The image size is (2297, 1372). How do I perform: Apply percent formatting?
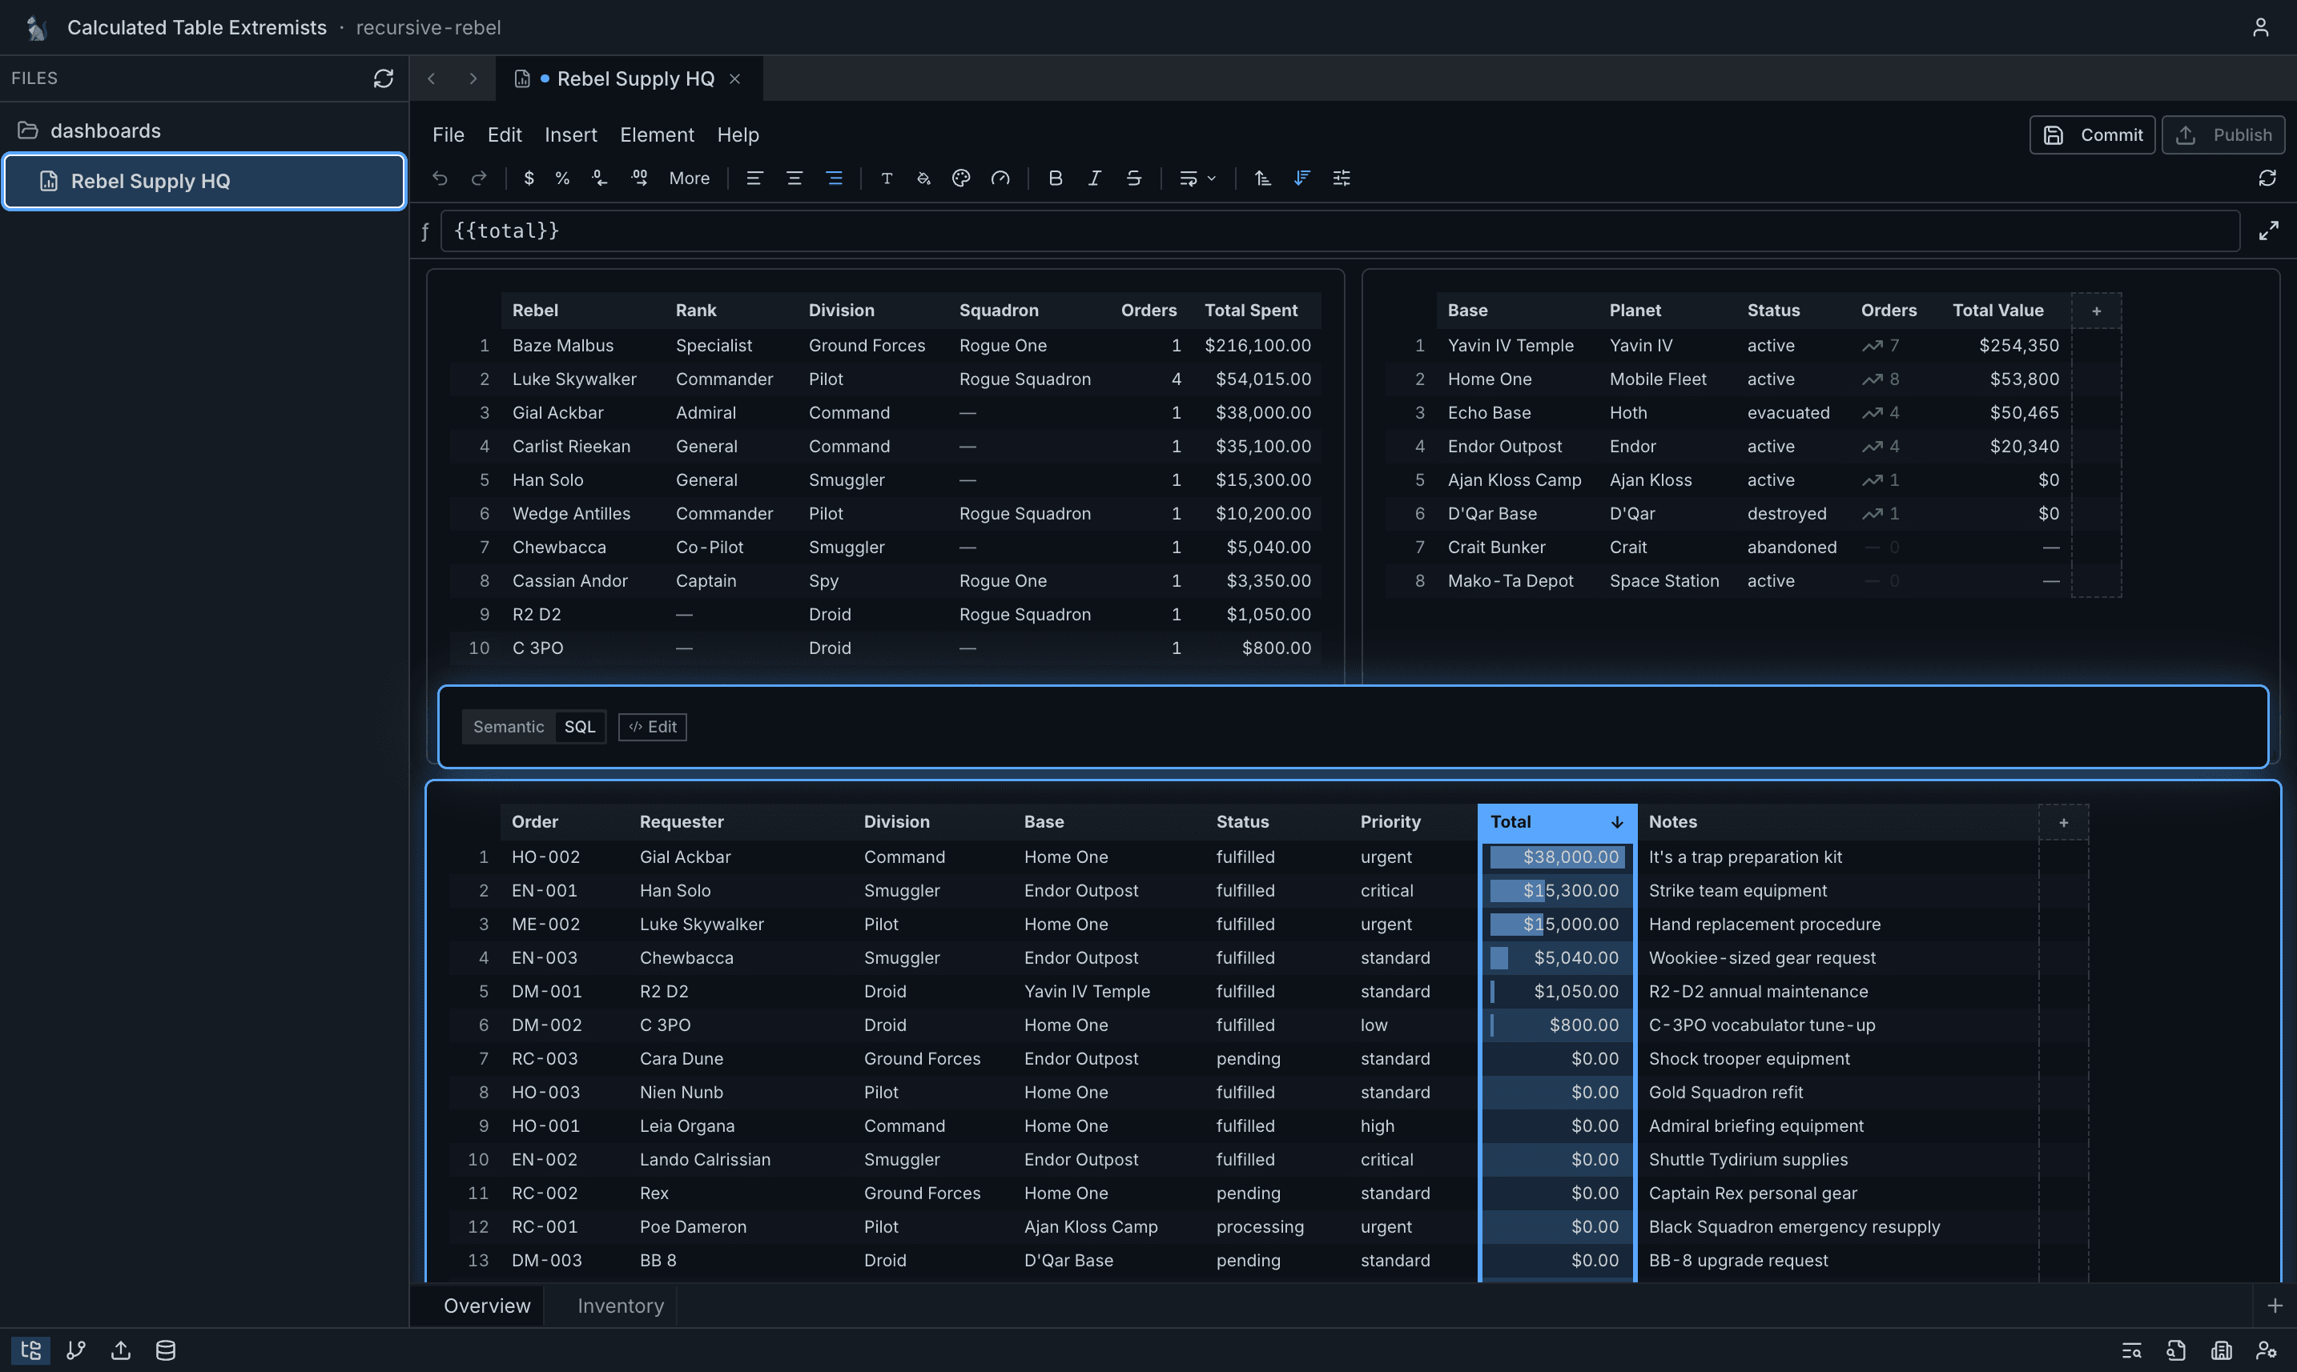[561, 178]
